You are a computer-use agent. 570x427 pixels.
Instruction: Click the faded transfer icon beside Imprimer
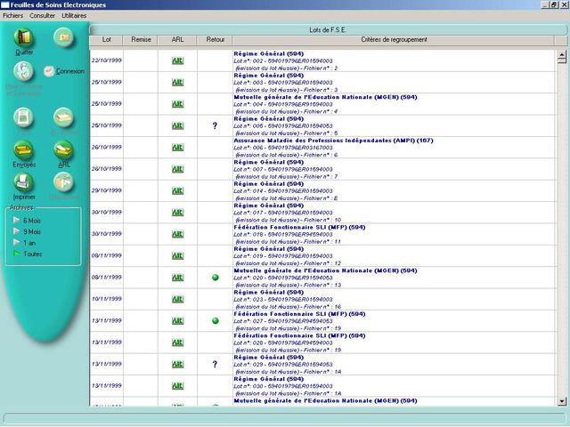coord(63,182)
